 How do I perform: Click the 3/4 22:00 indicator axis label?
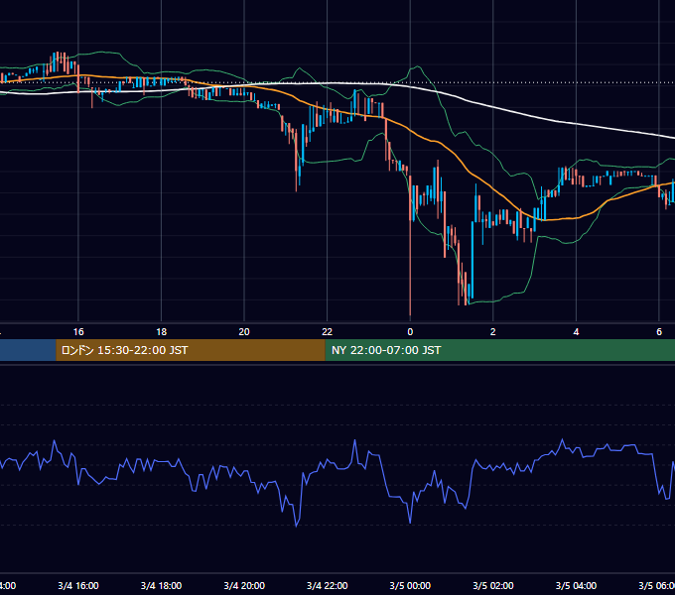coord(328,586)
